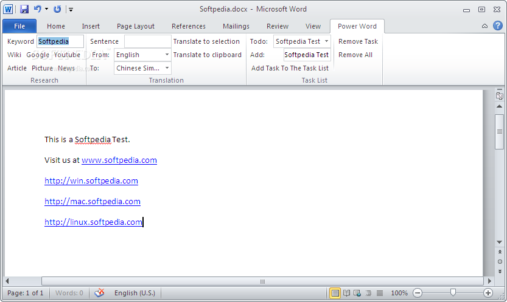Repeat action with the redo icon
Viewport: 507px width, 302px height.
57,9
